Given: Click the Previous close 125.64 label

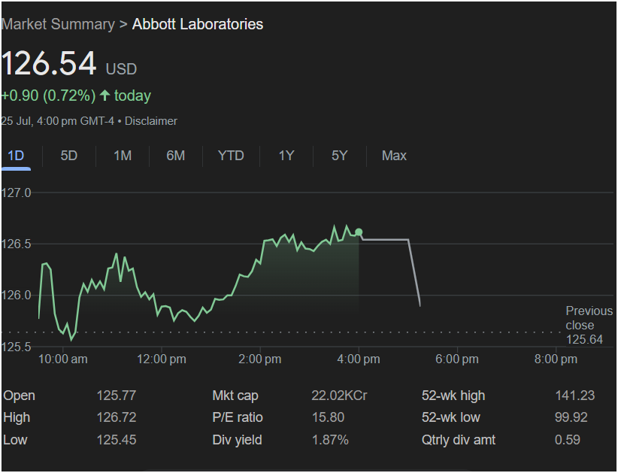Looking at the screenshot, I should tap(589, 325).
